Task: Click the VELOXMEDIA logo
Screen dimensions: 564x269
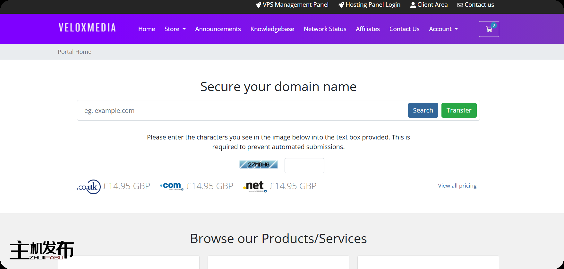Action: coord(87,28)
